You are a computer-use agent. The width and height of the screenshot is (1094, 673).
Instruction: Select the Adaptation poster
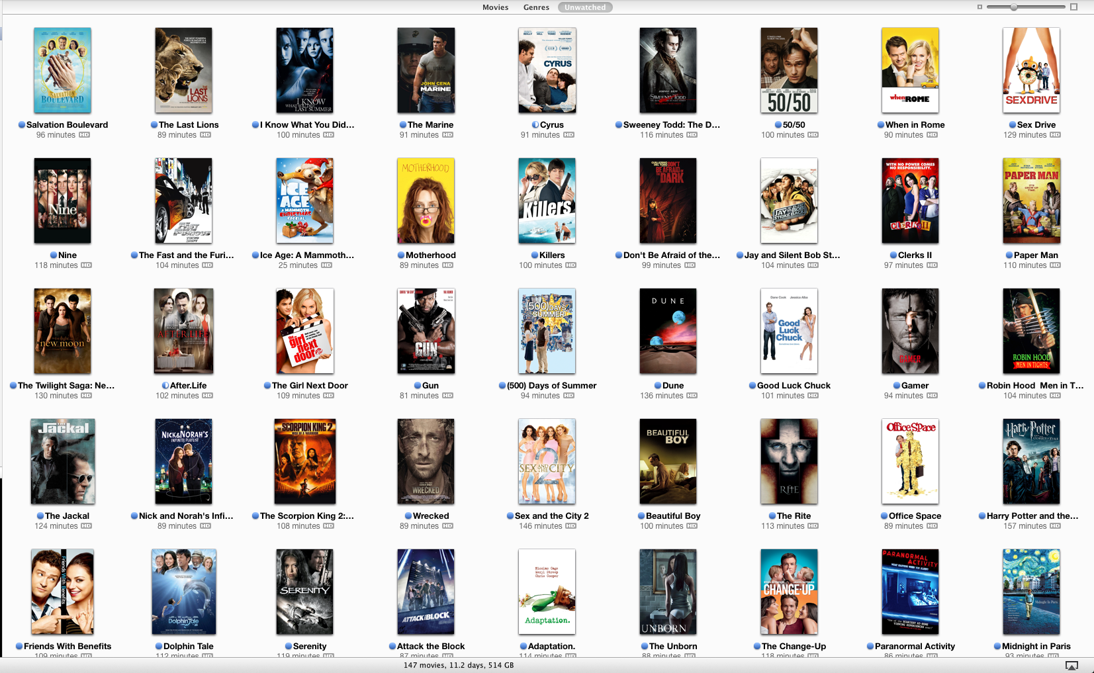pos(547,592)
